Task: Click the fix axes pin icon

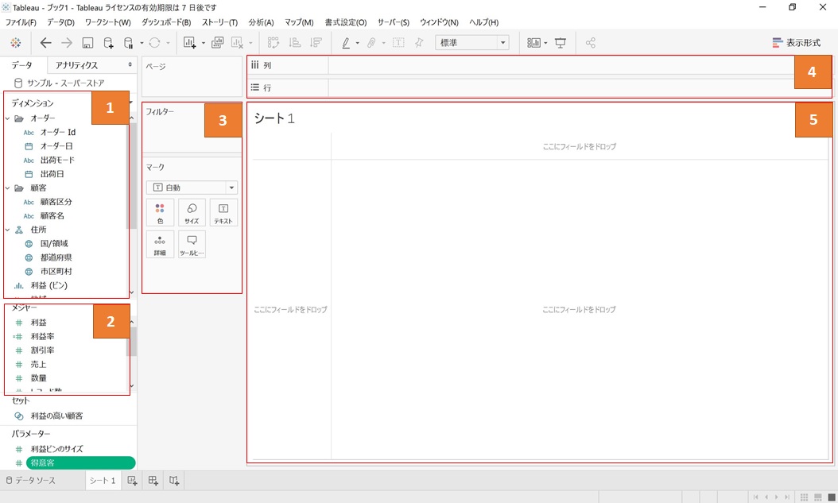Action: tap(419, 43)
